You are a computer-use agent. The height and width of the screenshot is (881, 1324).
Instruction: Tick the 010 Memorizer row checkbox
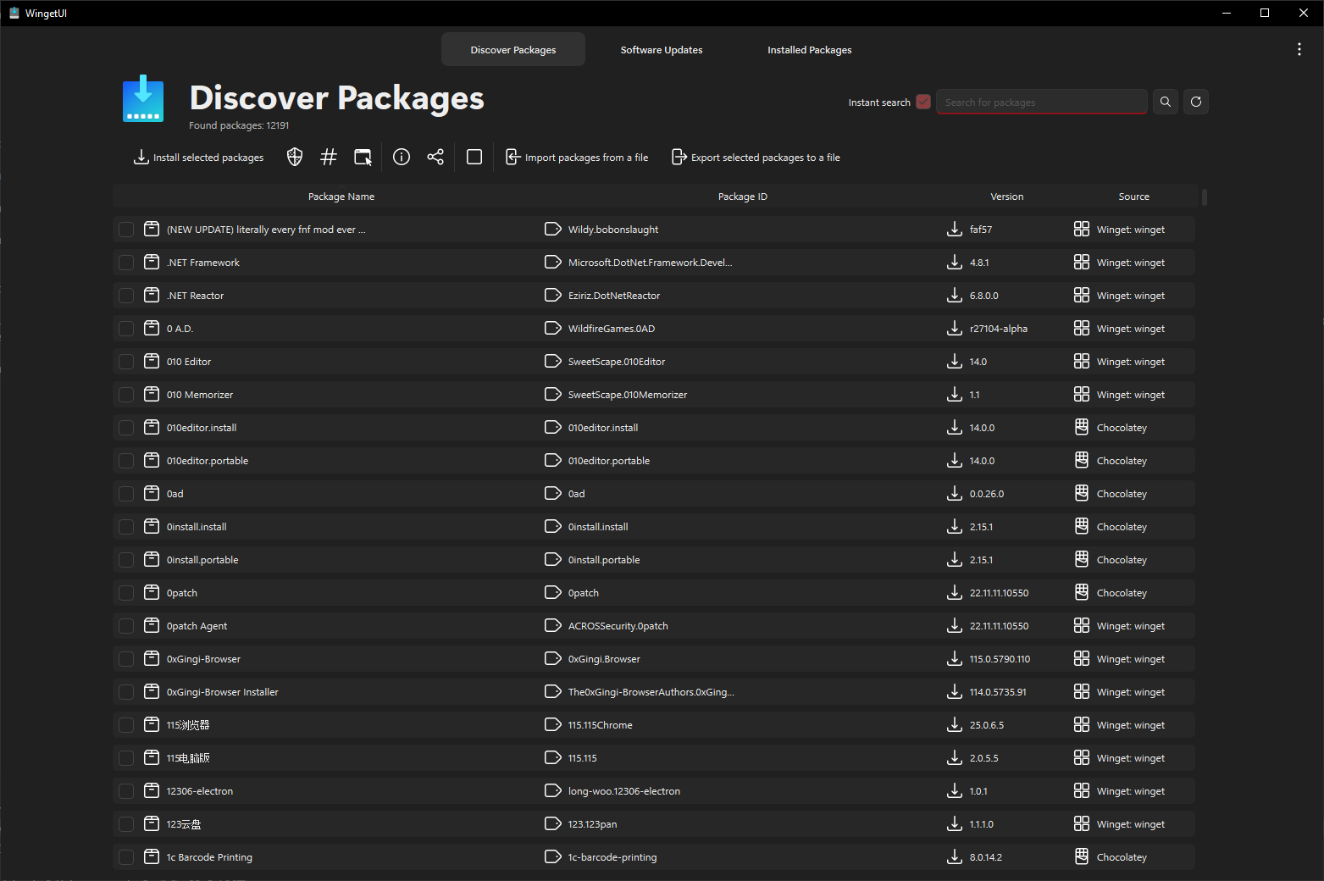pyautogui.click(x=126, y=395)
